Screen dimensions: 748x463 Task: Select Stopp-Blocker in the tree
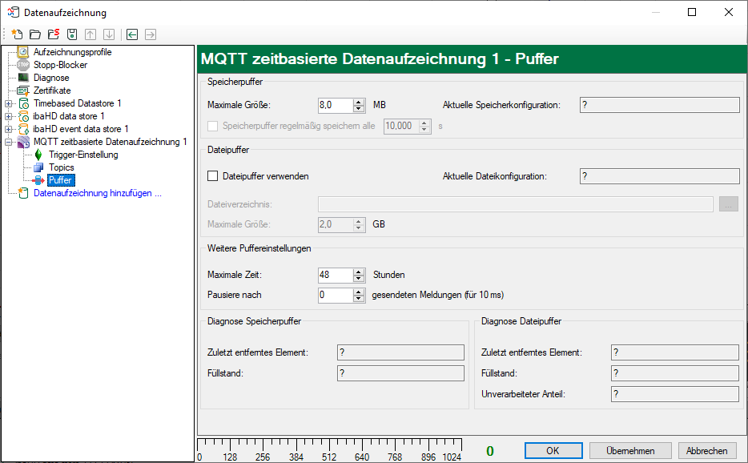pos(60,64)
